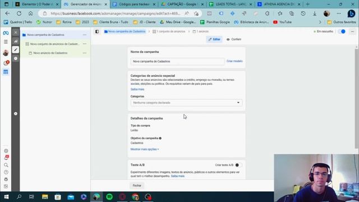Open the clock history icon in dark panel
The height and width of the screenshot is (202, 359).
tap(16, 58)
